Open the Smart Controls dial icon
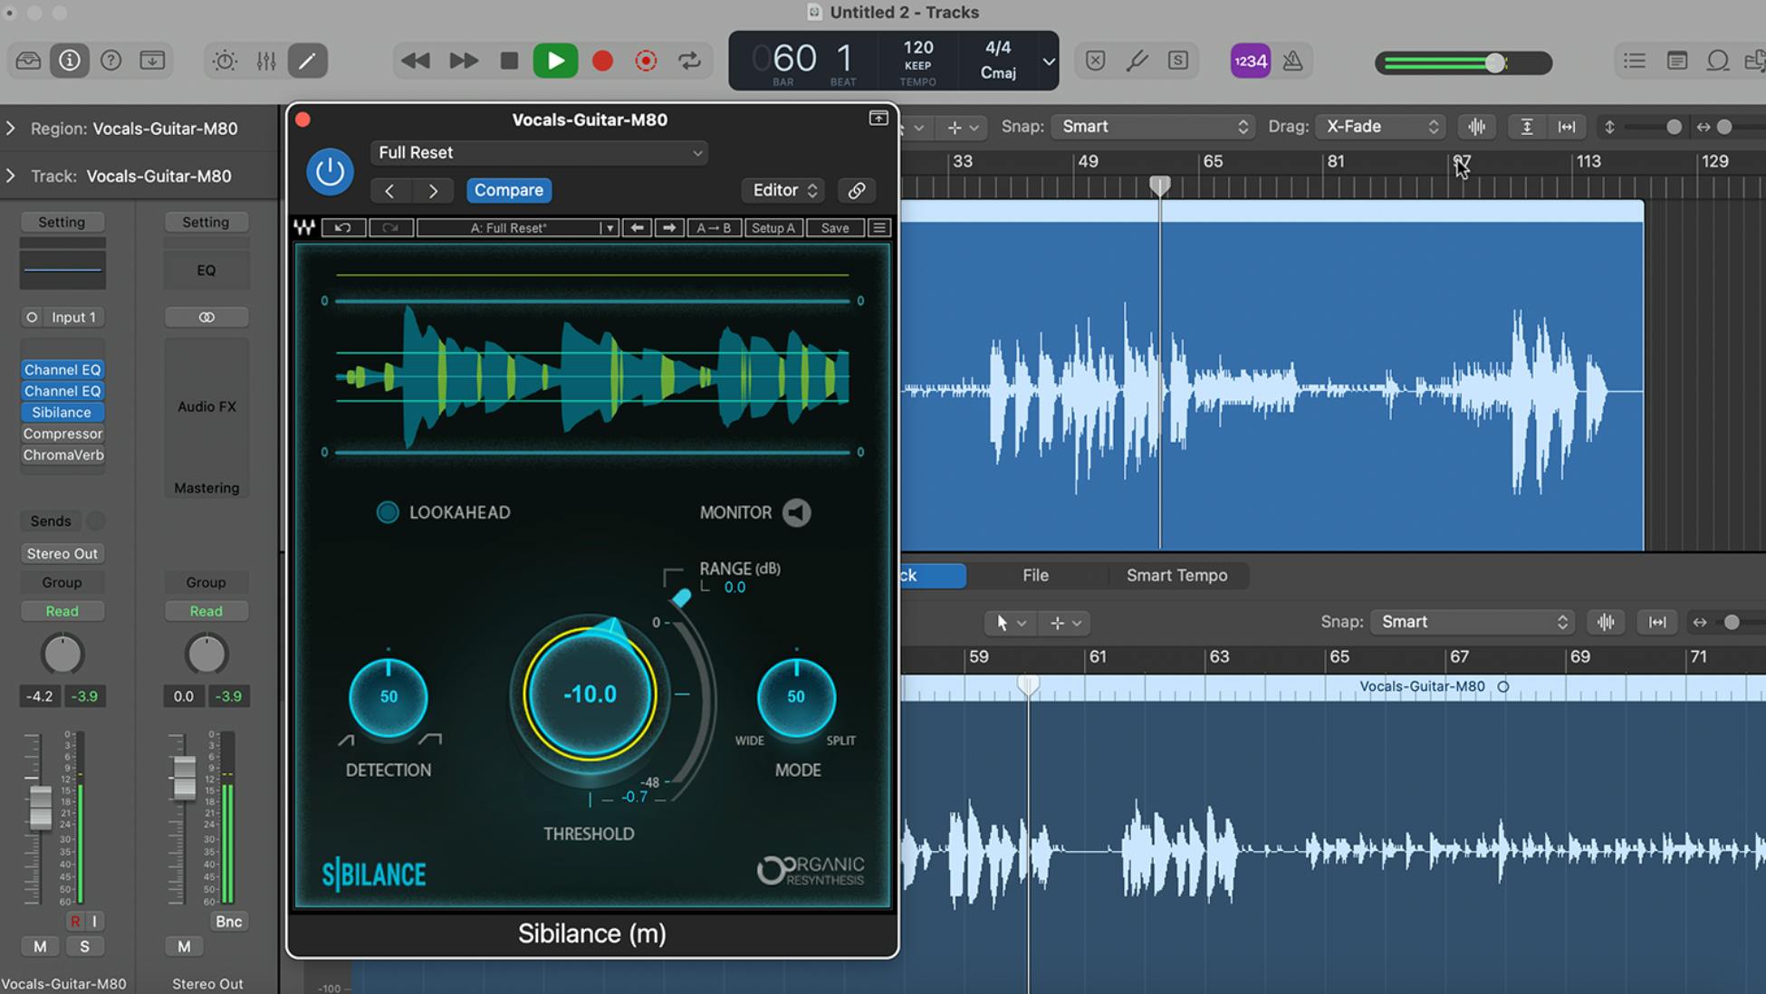Screen dimensions: 1766x994 pyautogui.click(x=225, y=61)
